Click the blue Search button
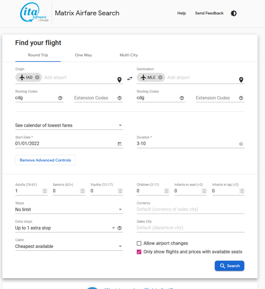 [x=229, y=266]
